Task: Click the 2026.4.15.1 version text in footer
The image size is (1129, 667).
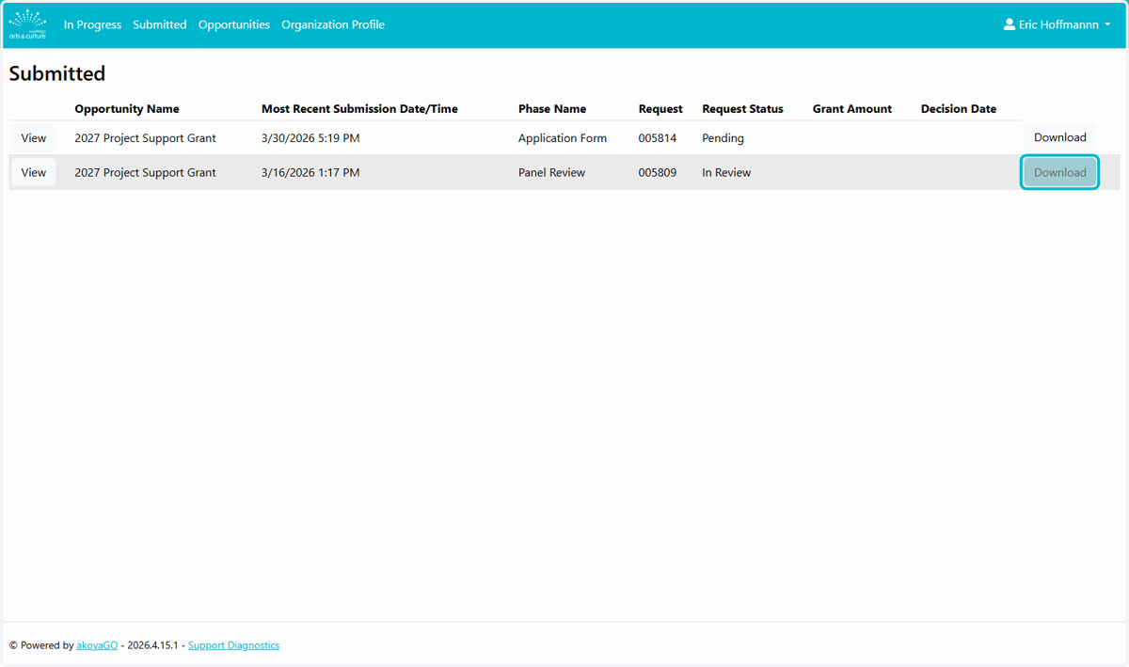Action: point(152,645)
